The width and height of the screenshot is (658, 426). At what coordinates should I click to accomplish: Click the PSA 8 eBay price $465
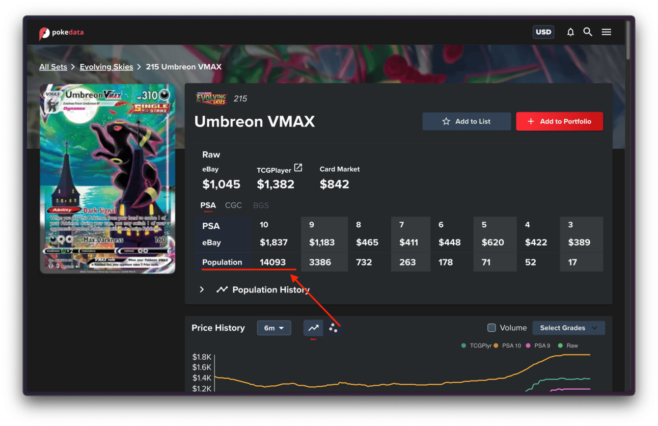coord(367,243)
